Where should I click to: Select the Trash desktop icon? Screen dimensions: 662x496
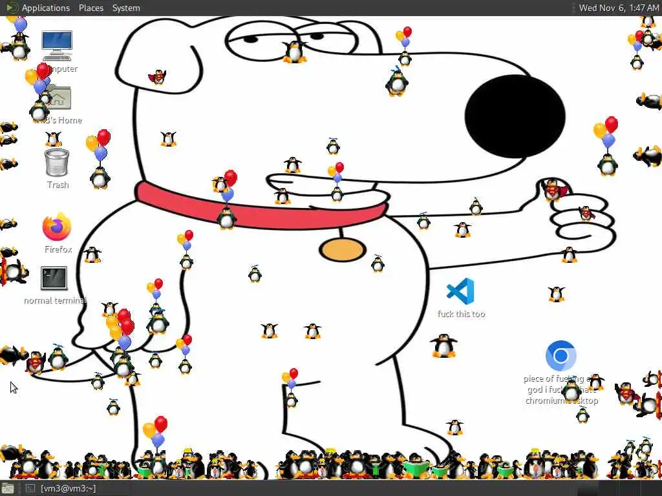pyautogui.click(x=57, y=162)
